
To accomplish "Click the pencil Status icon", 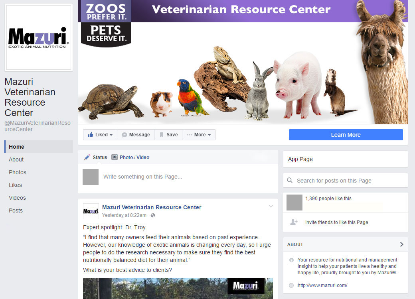I will (87, 157).
